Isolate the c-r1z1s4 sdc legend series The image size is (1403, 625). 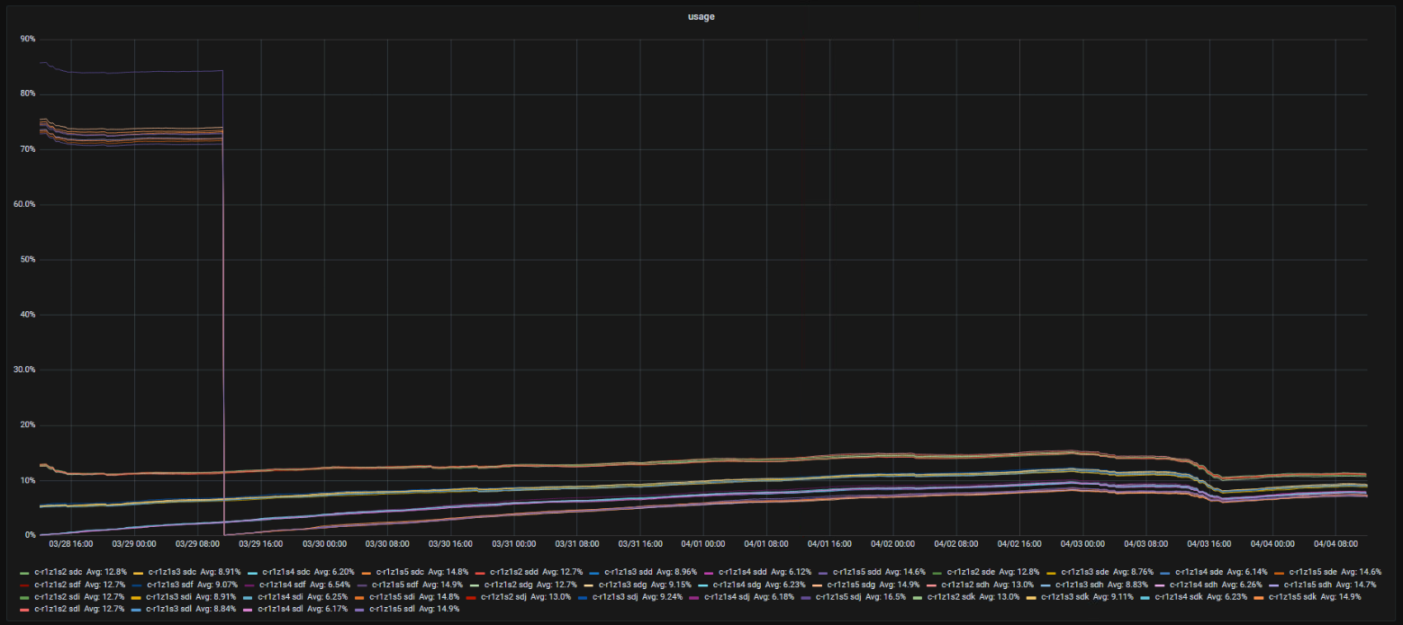click(x=282, y=571)
